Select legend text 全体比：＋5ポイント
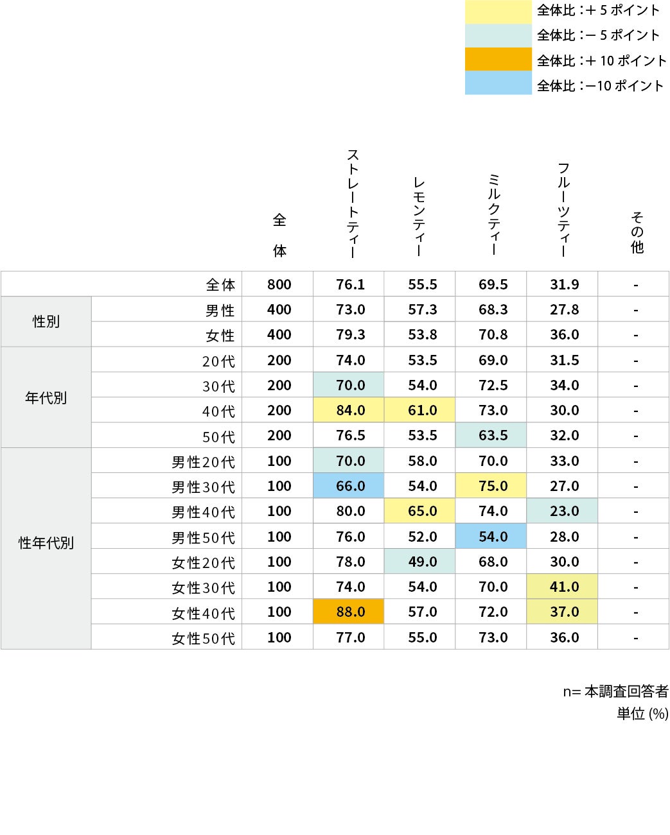670x835 pixels. click(x=599, y=10)
